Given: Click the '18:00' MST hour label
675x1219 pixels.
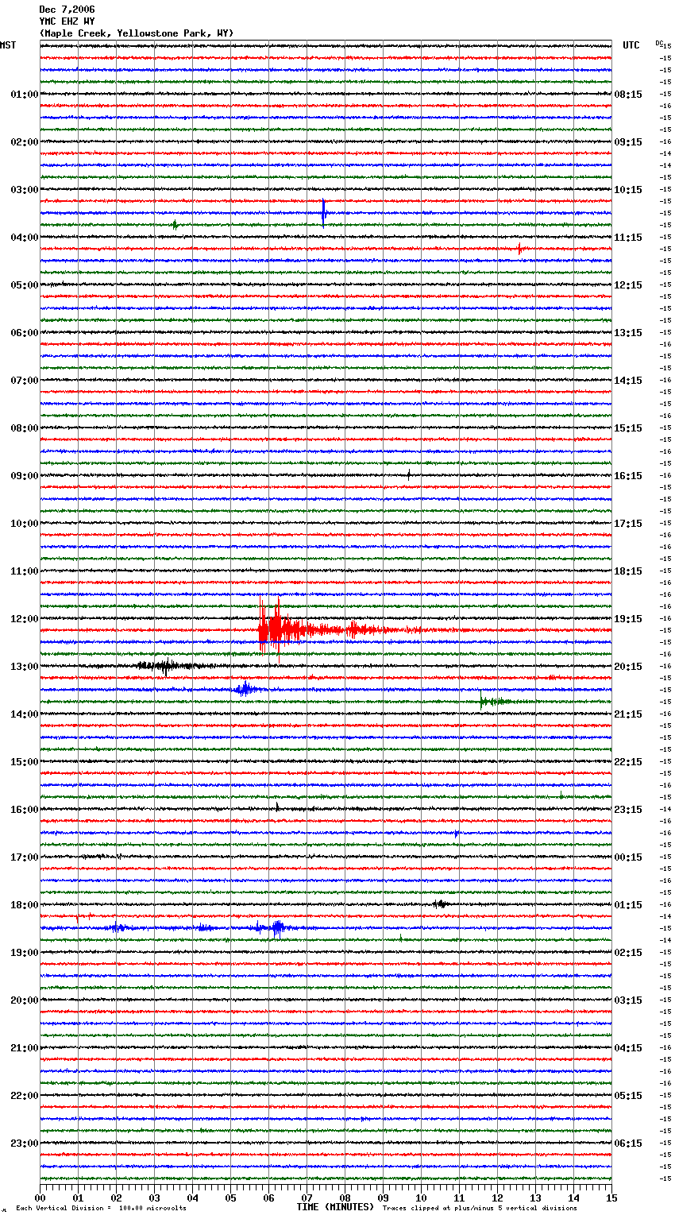Looking at the screenshot, I should point(25,905).
